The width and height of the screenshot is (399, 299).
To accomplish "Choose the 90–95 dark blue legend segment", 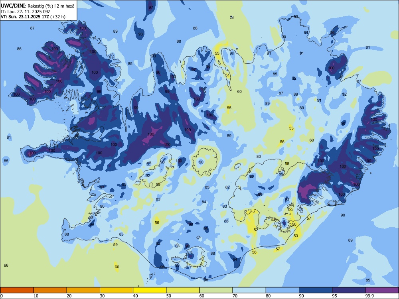I will [x=316, y=290].
